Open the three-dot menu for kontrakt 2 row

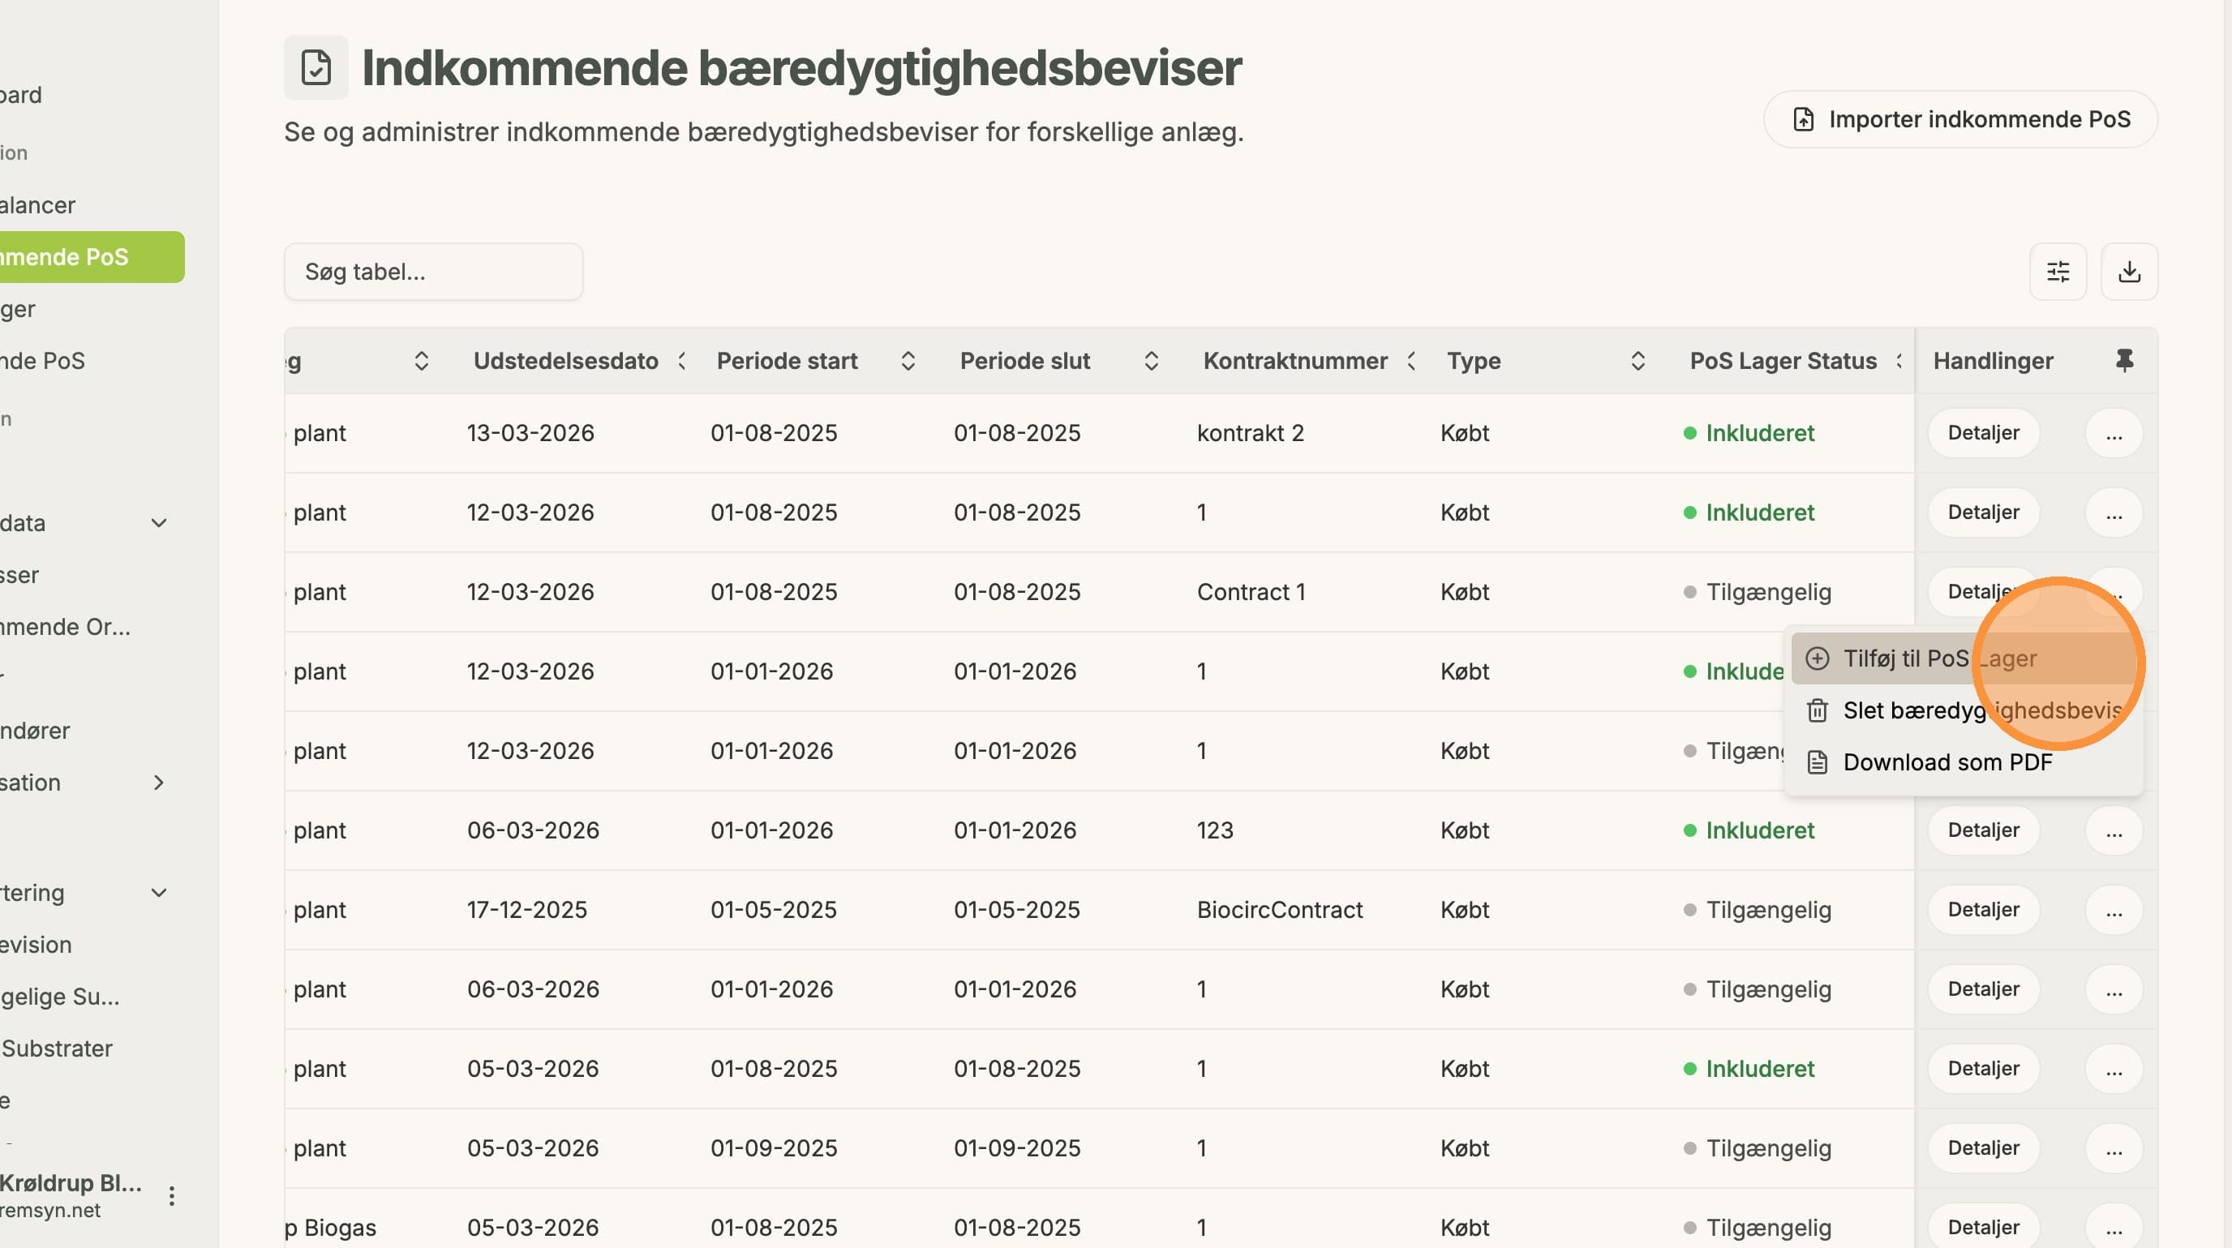click(x=2114, y=433)
